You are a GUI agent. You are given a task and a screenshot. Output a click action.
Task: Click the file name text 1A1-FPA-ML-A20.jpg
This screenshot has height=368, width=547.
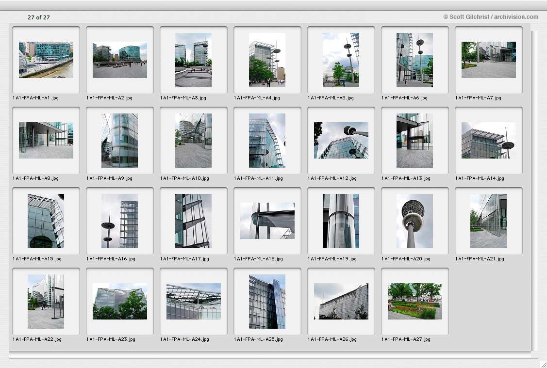tap(406, 259)
